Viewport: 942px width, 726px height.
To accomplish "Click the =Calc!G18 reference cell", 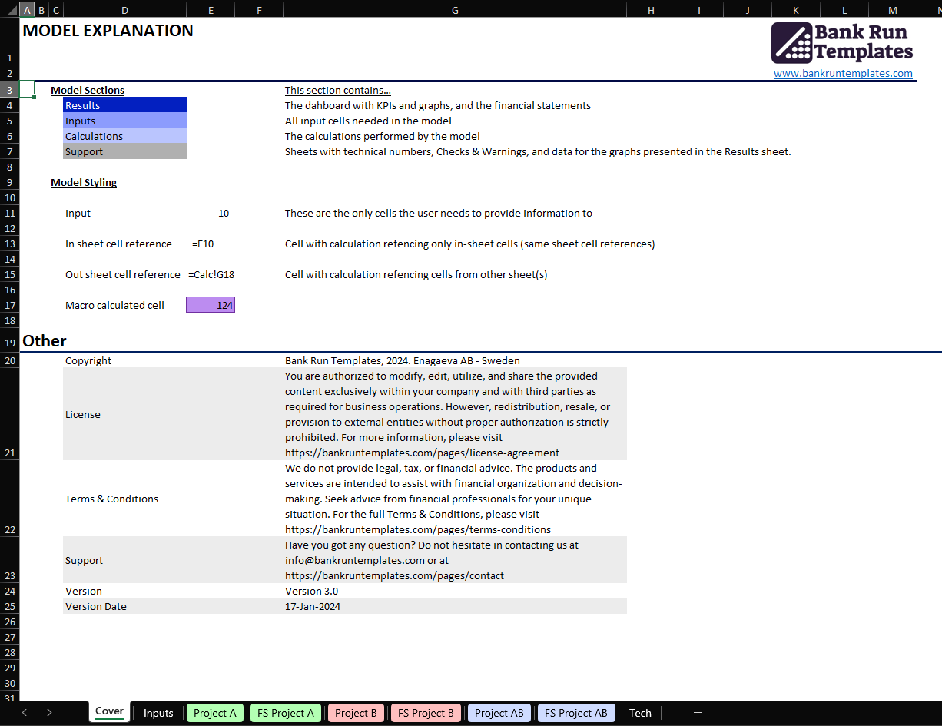I will click(211, 274).
